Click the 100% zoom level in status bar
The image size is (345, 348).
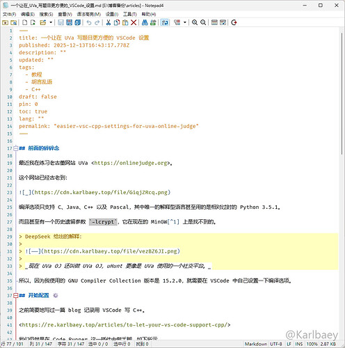tap(312, 344)
